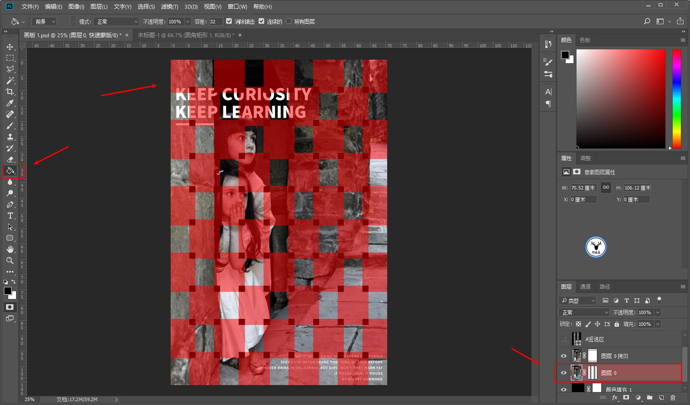Select the Hand tool
This screenshot has height=405, width=690.
point(10,249)
